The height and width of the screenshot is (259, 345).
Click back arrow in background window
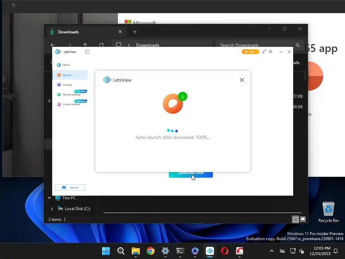14,5
